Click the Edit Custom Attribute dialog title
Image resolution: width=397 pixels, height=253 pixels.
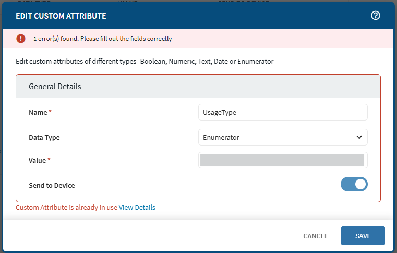point(61,16)
